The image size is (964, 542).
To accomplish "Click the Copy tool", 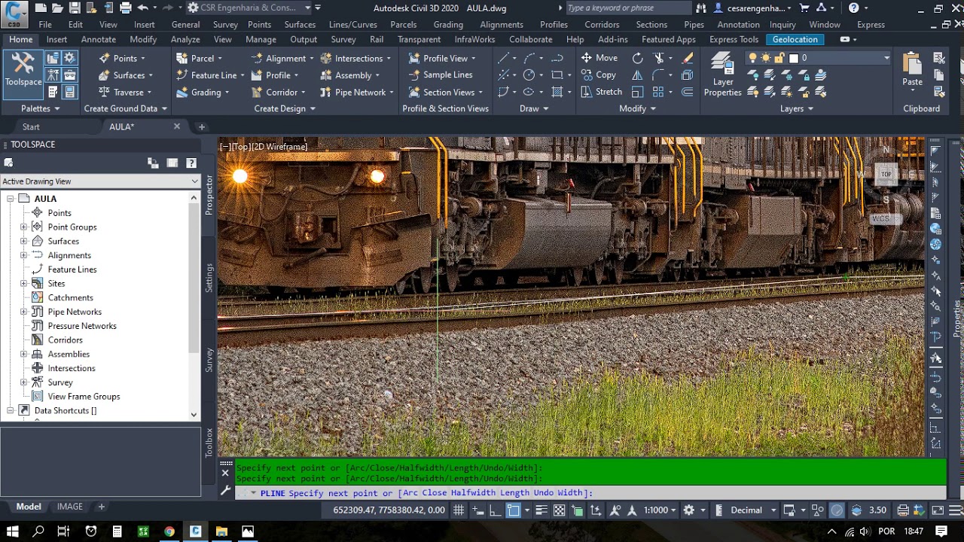I will pos(599,75).
